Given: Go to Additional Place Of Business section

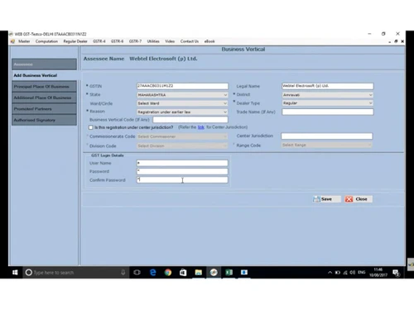Looking at the screenshot, I should pyautogui.click(x=44, y=98).
